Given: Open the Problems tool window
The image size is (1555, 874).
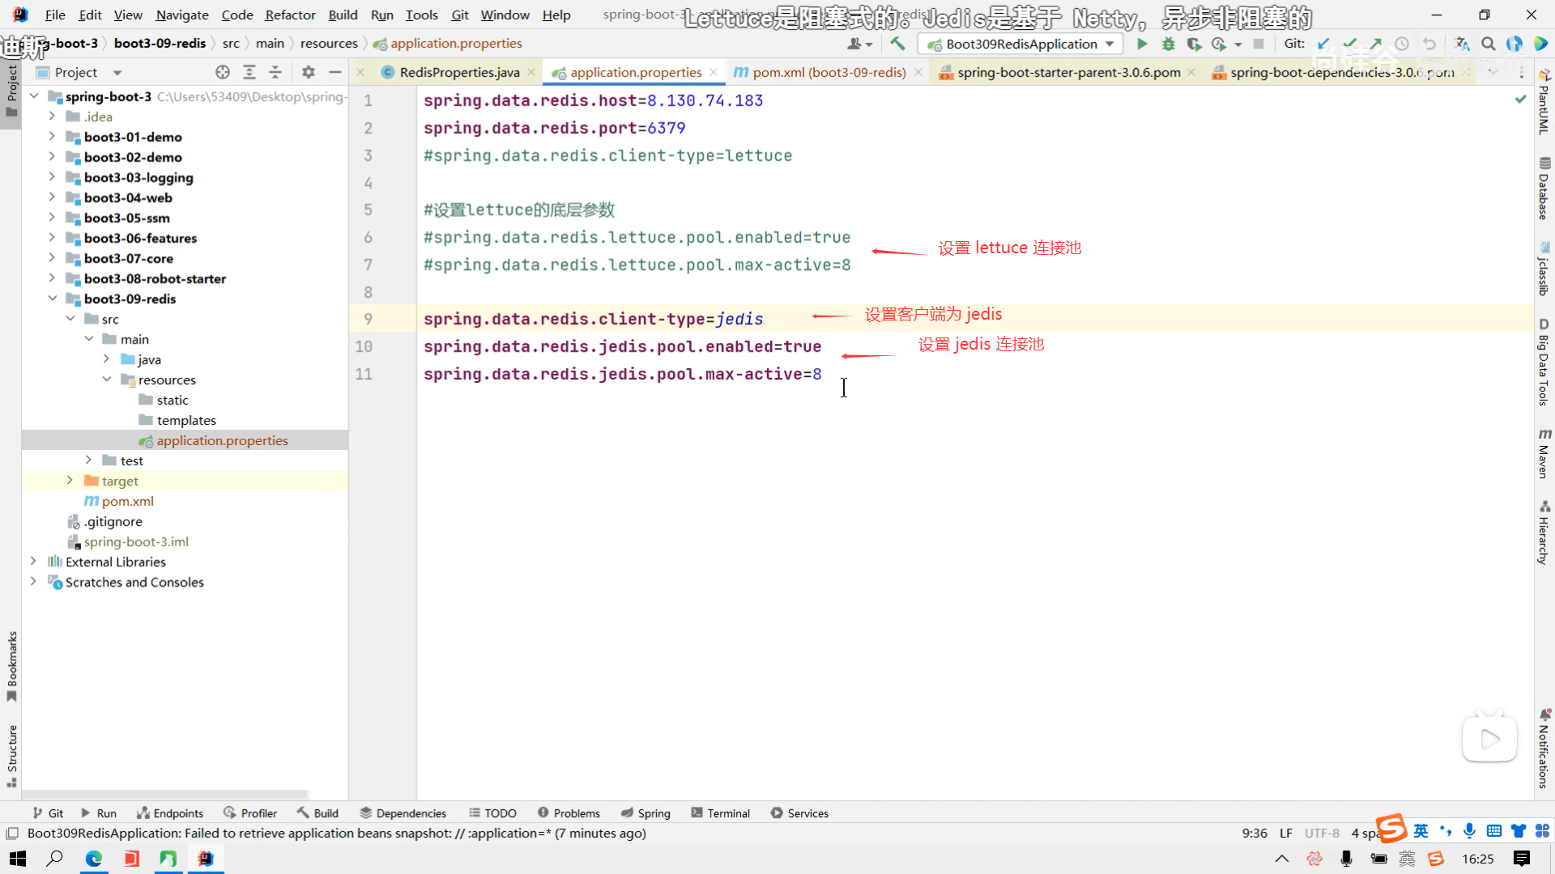Looking at the screenshot, I should pyautogui.click(x=569, y=813).
